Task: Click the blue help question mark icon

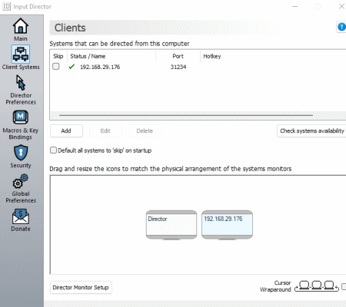Action: tap(341, 27)
